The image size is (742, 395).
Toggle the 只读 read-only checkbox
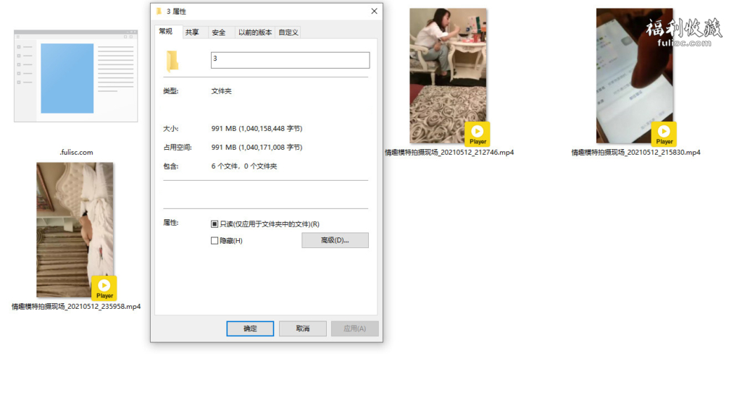214,224
